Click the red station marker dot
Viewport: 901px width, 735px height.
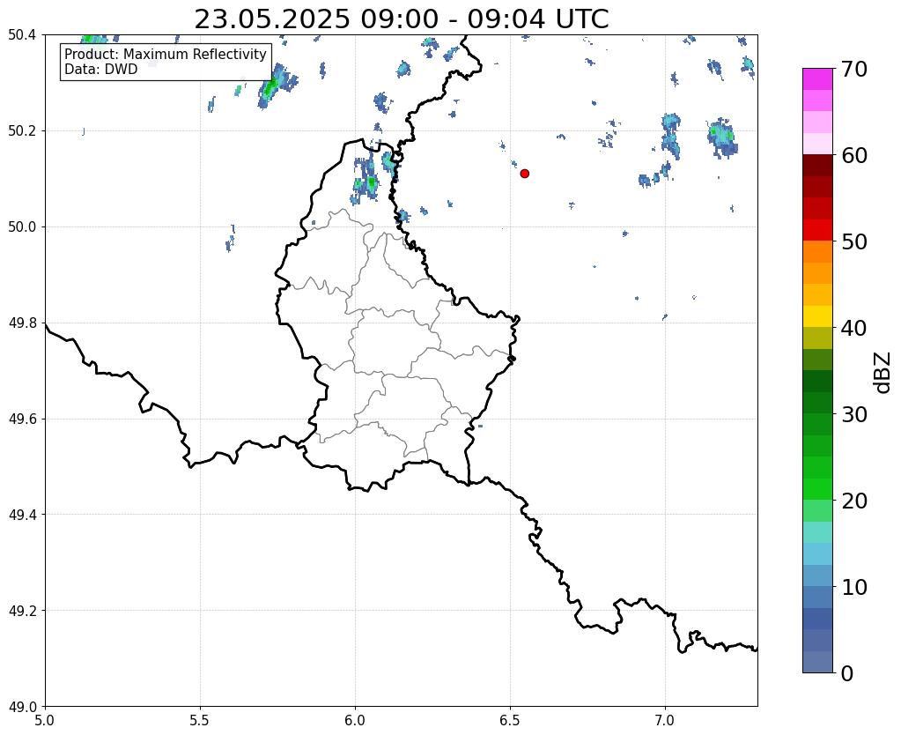525,174
